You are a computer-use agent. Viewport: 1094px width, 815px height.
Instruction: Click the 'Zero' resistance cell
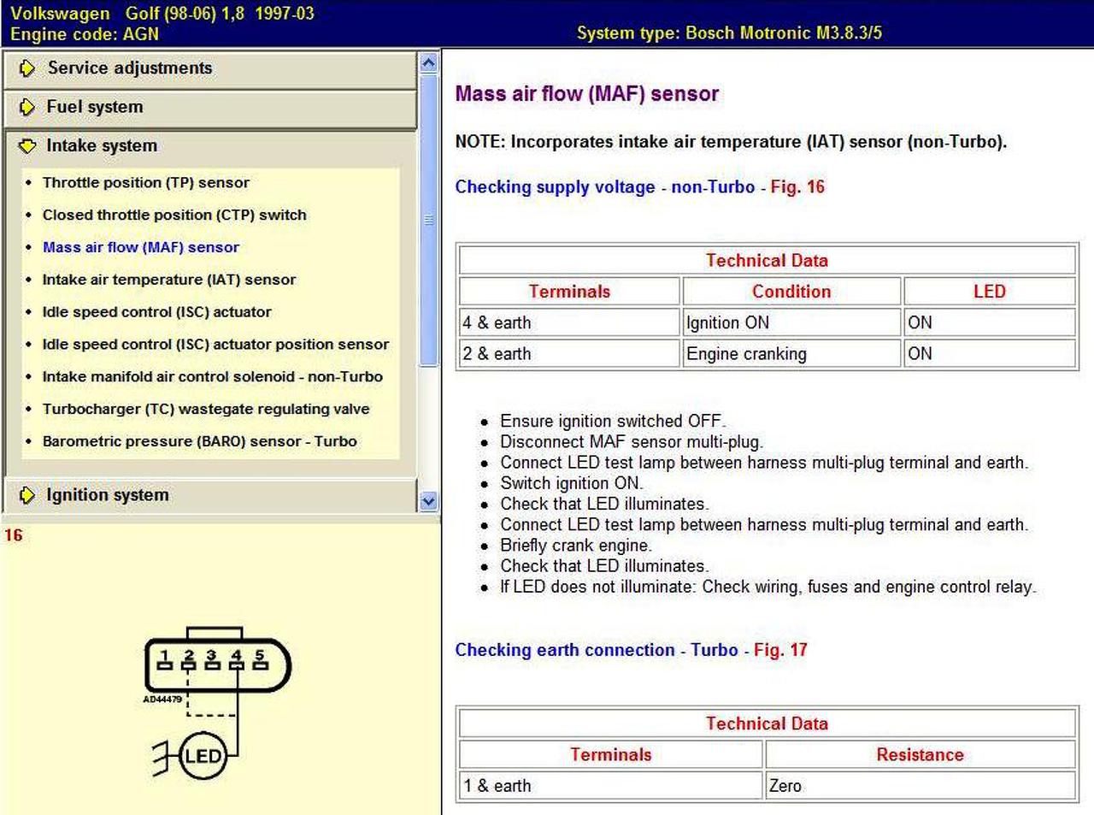(920, 786)
